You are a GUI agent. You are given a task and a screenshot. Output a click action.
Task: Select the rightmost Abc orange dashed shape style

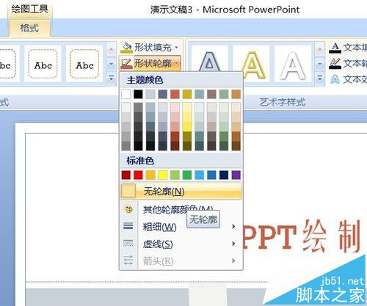pos(84,64)
